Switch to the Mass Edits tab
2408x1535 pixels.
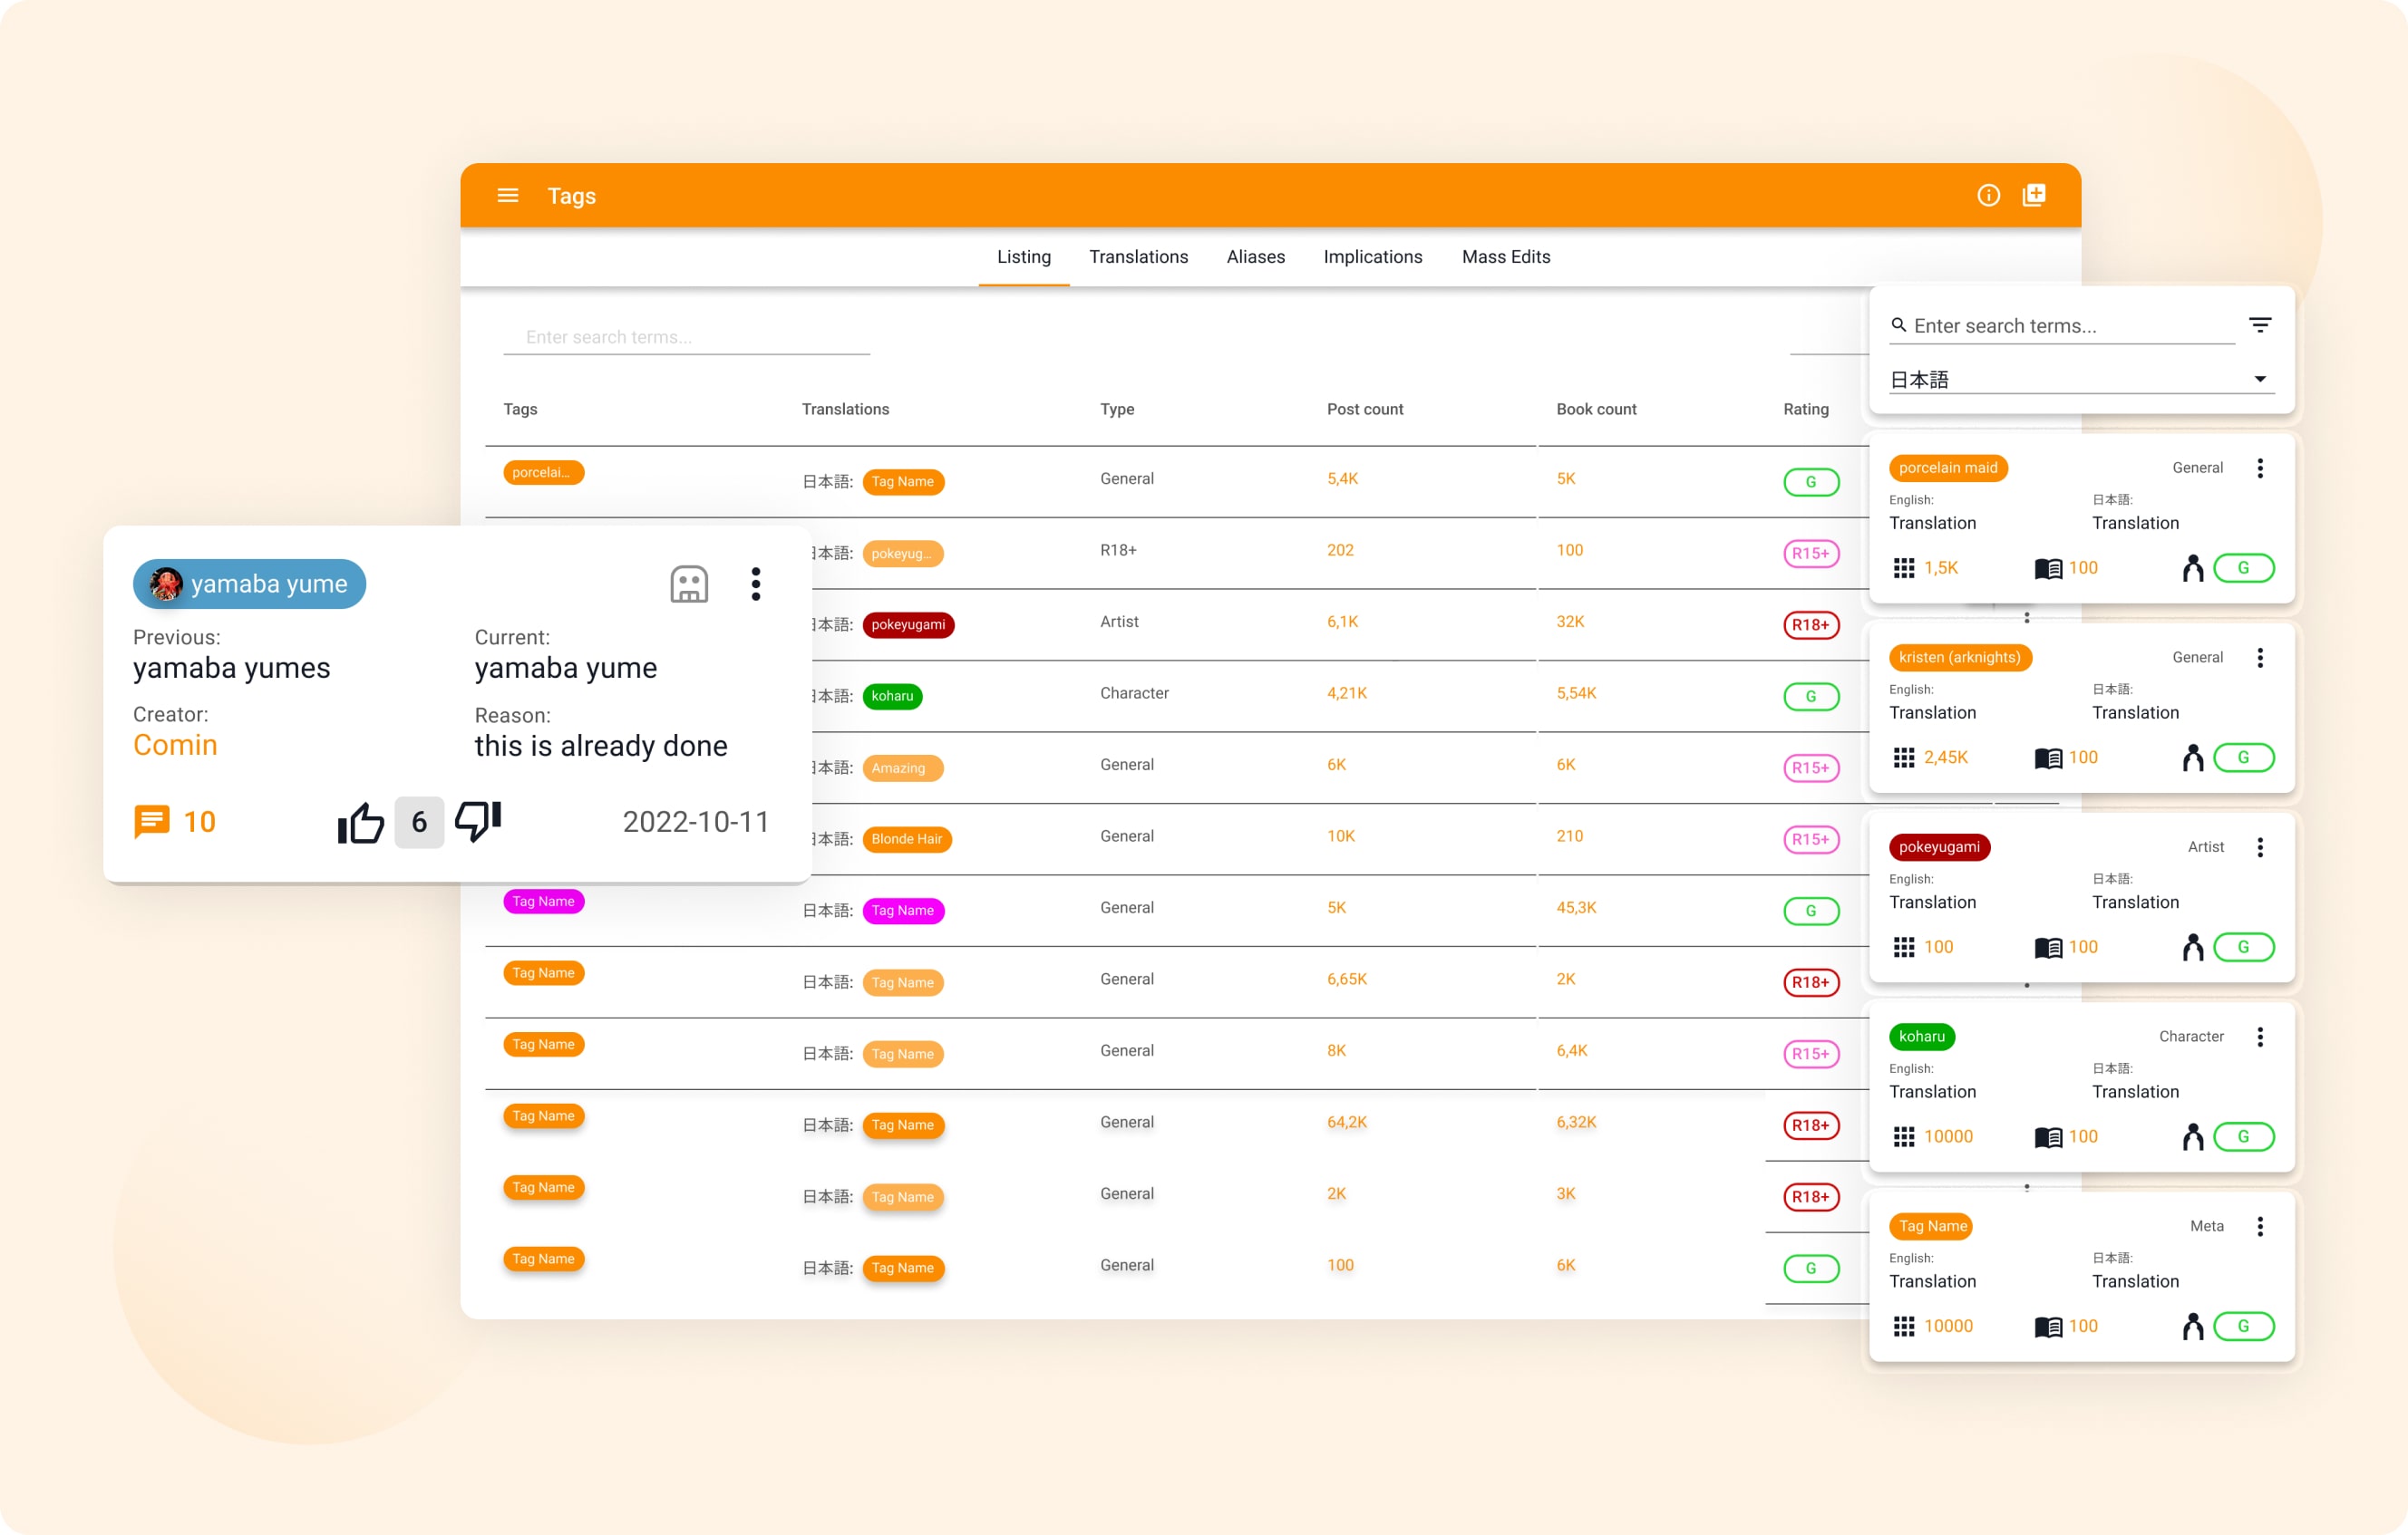click(1505, 256)
